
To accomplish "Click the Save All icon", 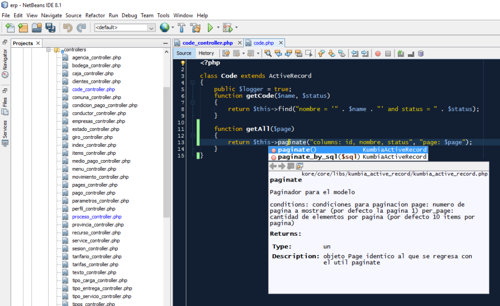I will [x=50, y=27].
